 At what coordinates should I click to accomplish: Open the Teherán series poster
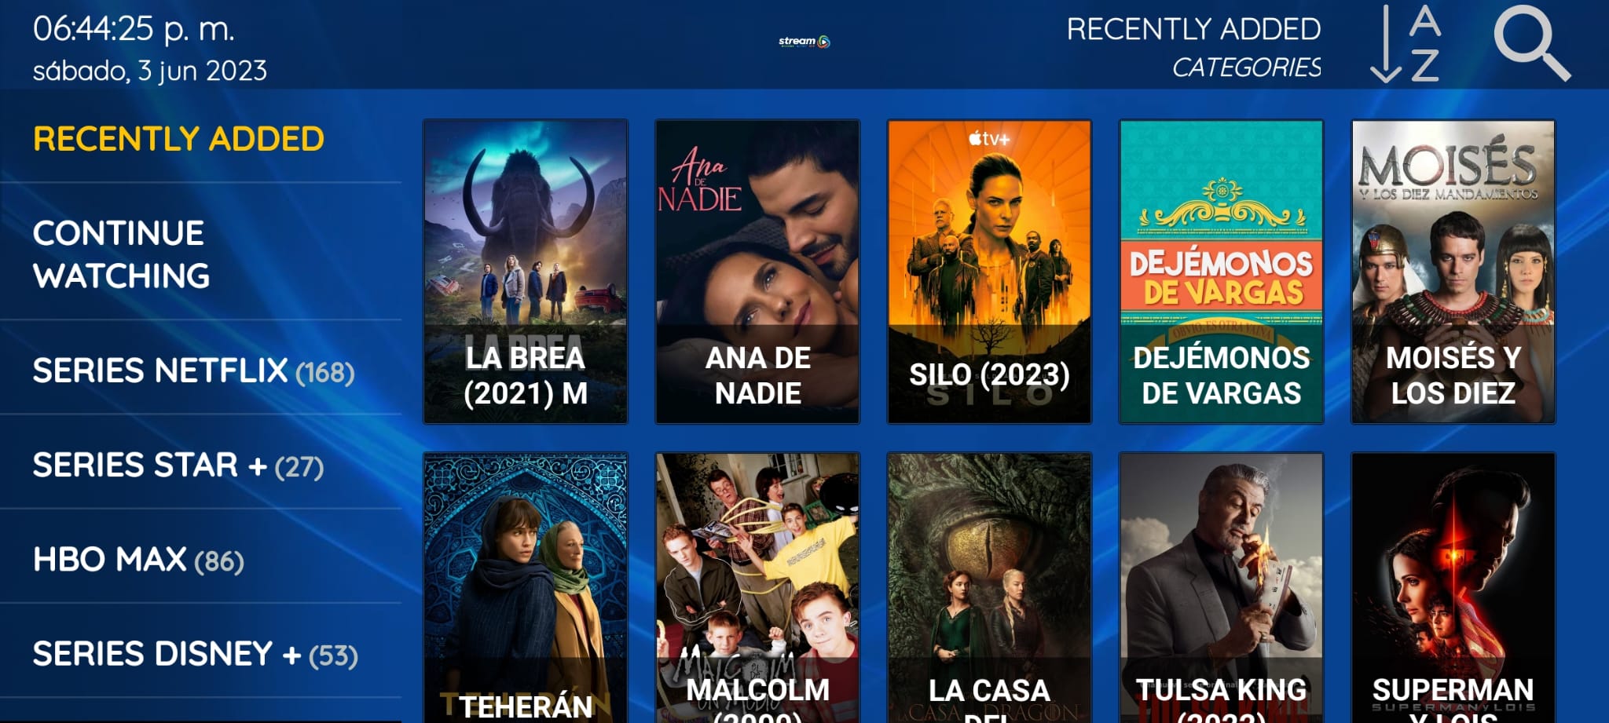click(x=526, y=587)
